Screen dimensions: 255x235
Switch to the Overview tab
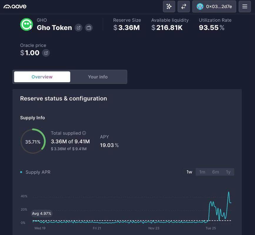pos(42,77)
